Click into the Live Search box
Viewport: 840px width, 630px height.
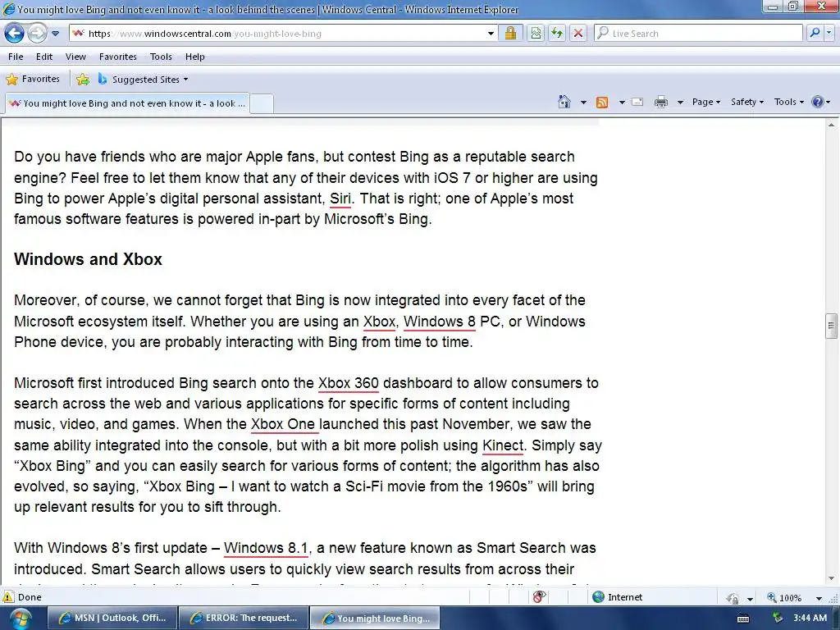[699, 33]
